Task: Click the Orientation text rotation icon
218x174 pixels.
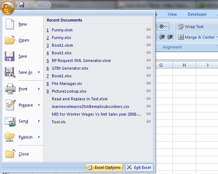Action: [163, 26]
